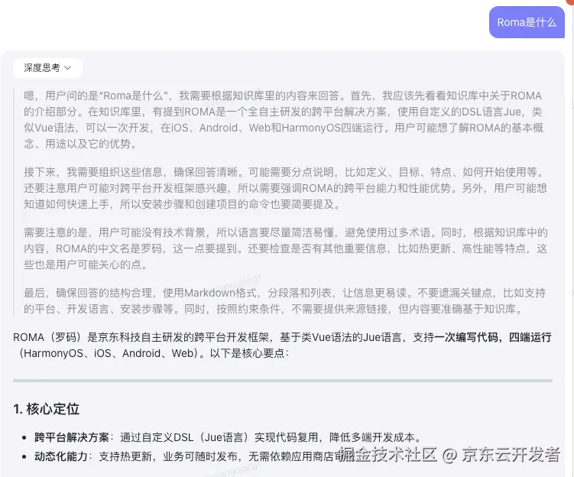Viewport: 574px width, 477px height.
Task: Click the heading 1. 核心定位
Action: [x=47, y=409]
